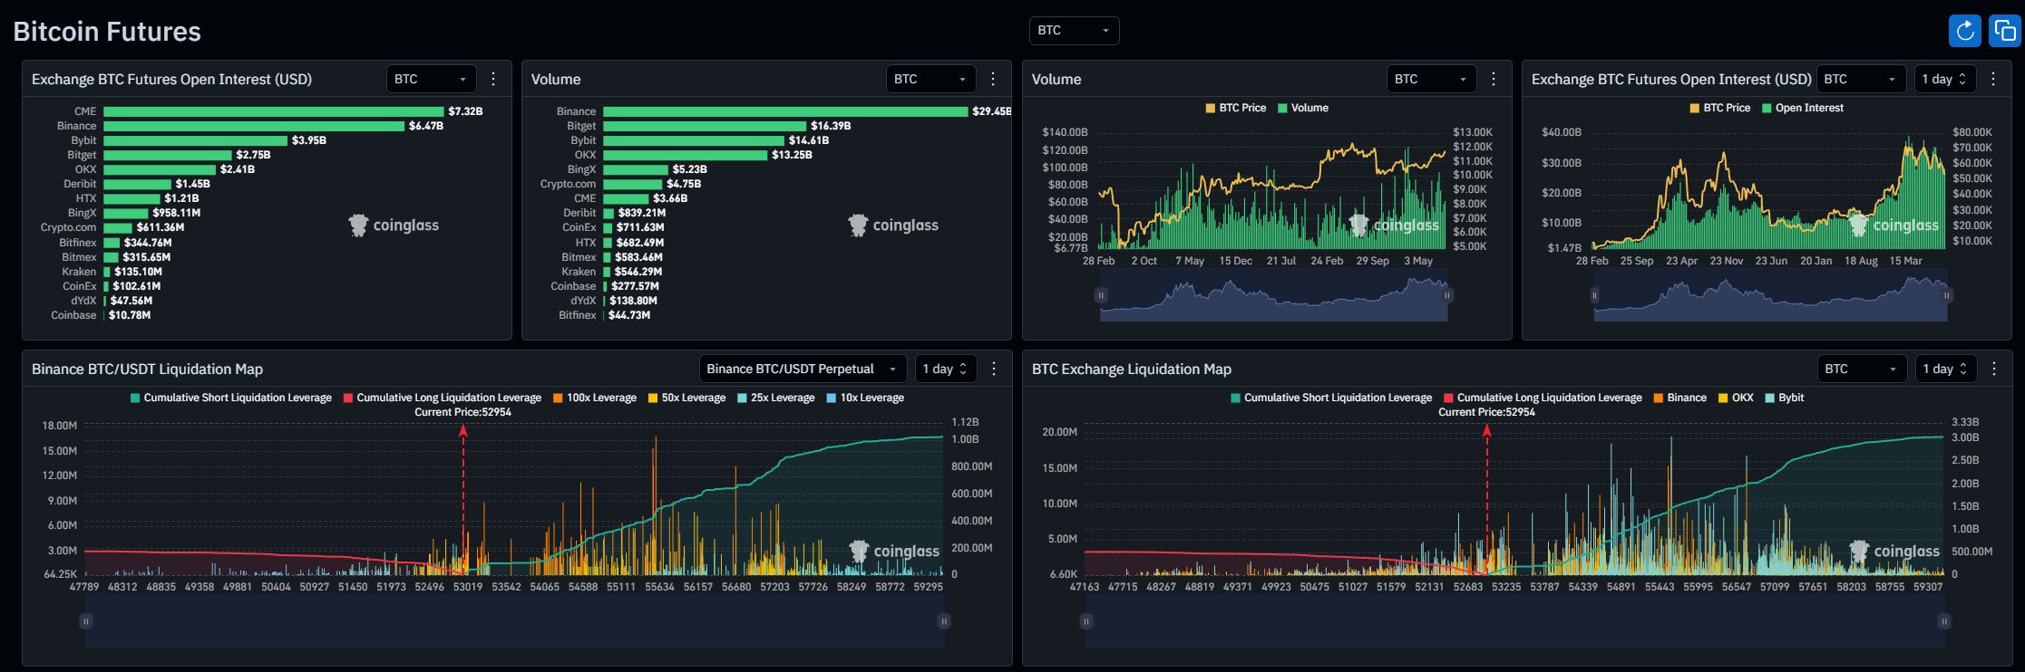Open kebab menu of Volume time-series panel
Screen dimensions: 2025x672
pos(1494,79)
